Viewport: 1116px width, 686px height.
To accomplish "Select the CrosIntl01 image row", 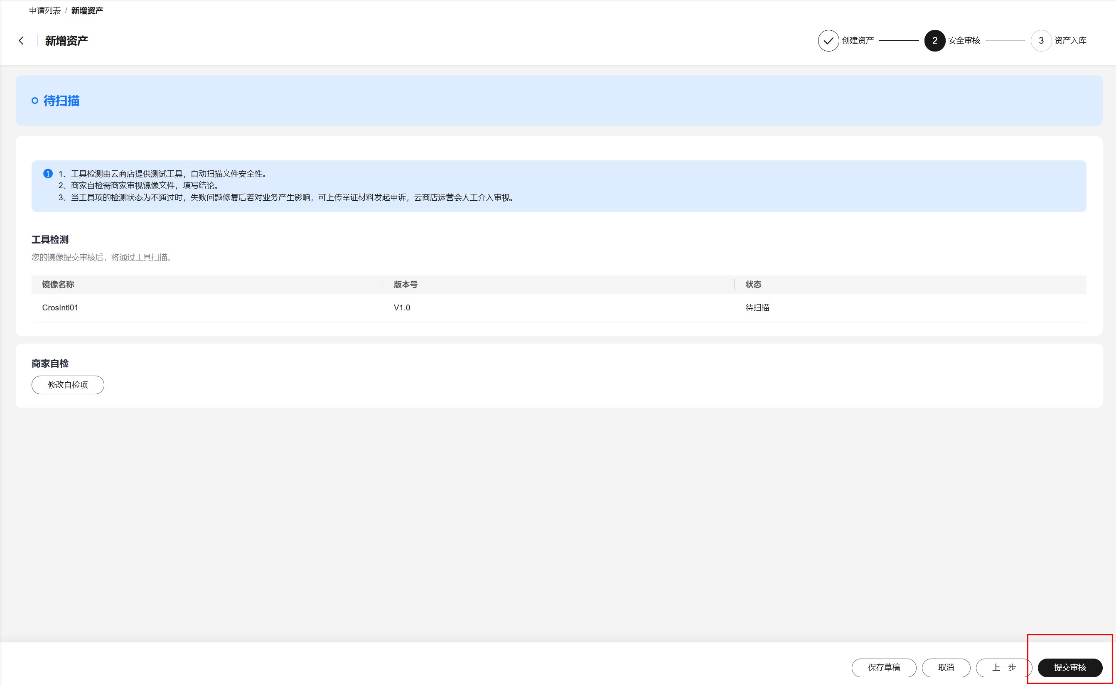I will [x=60, y=307].
